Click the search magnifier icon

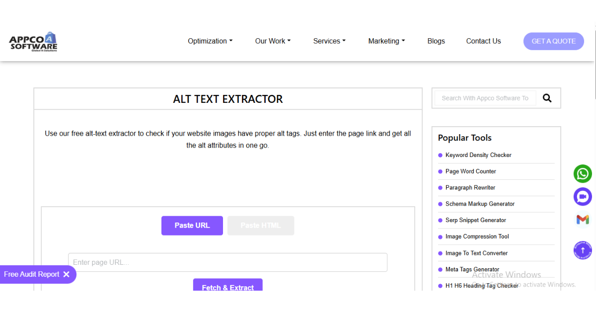click(547, 98)
